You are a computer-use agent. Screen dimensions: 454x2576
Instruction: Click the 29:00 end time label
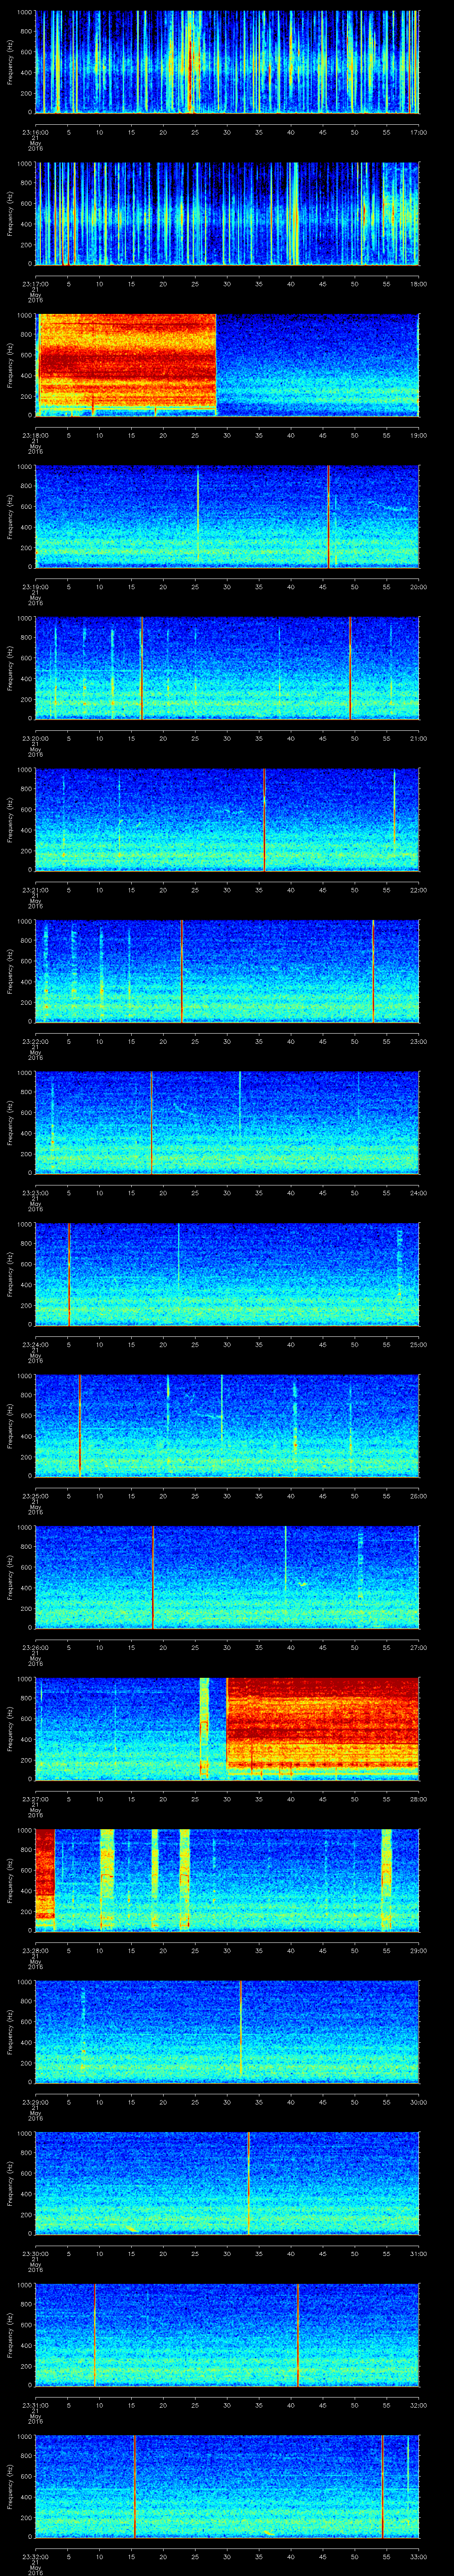[418, 1951]
